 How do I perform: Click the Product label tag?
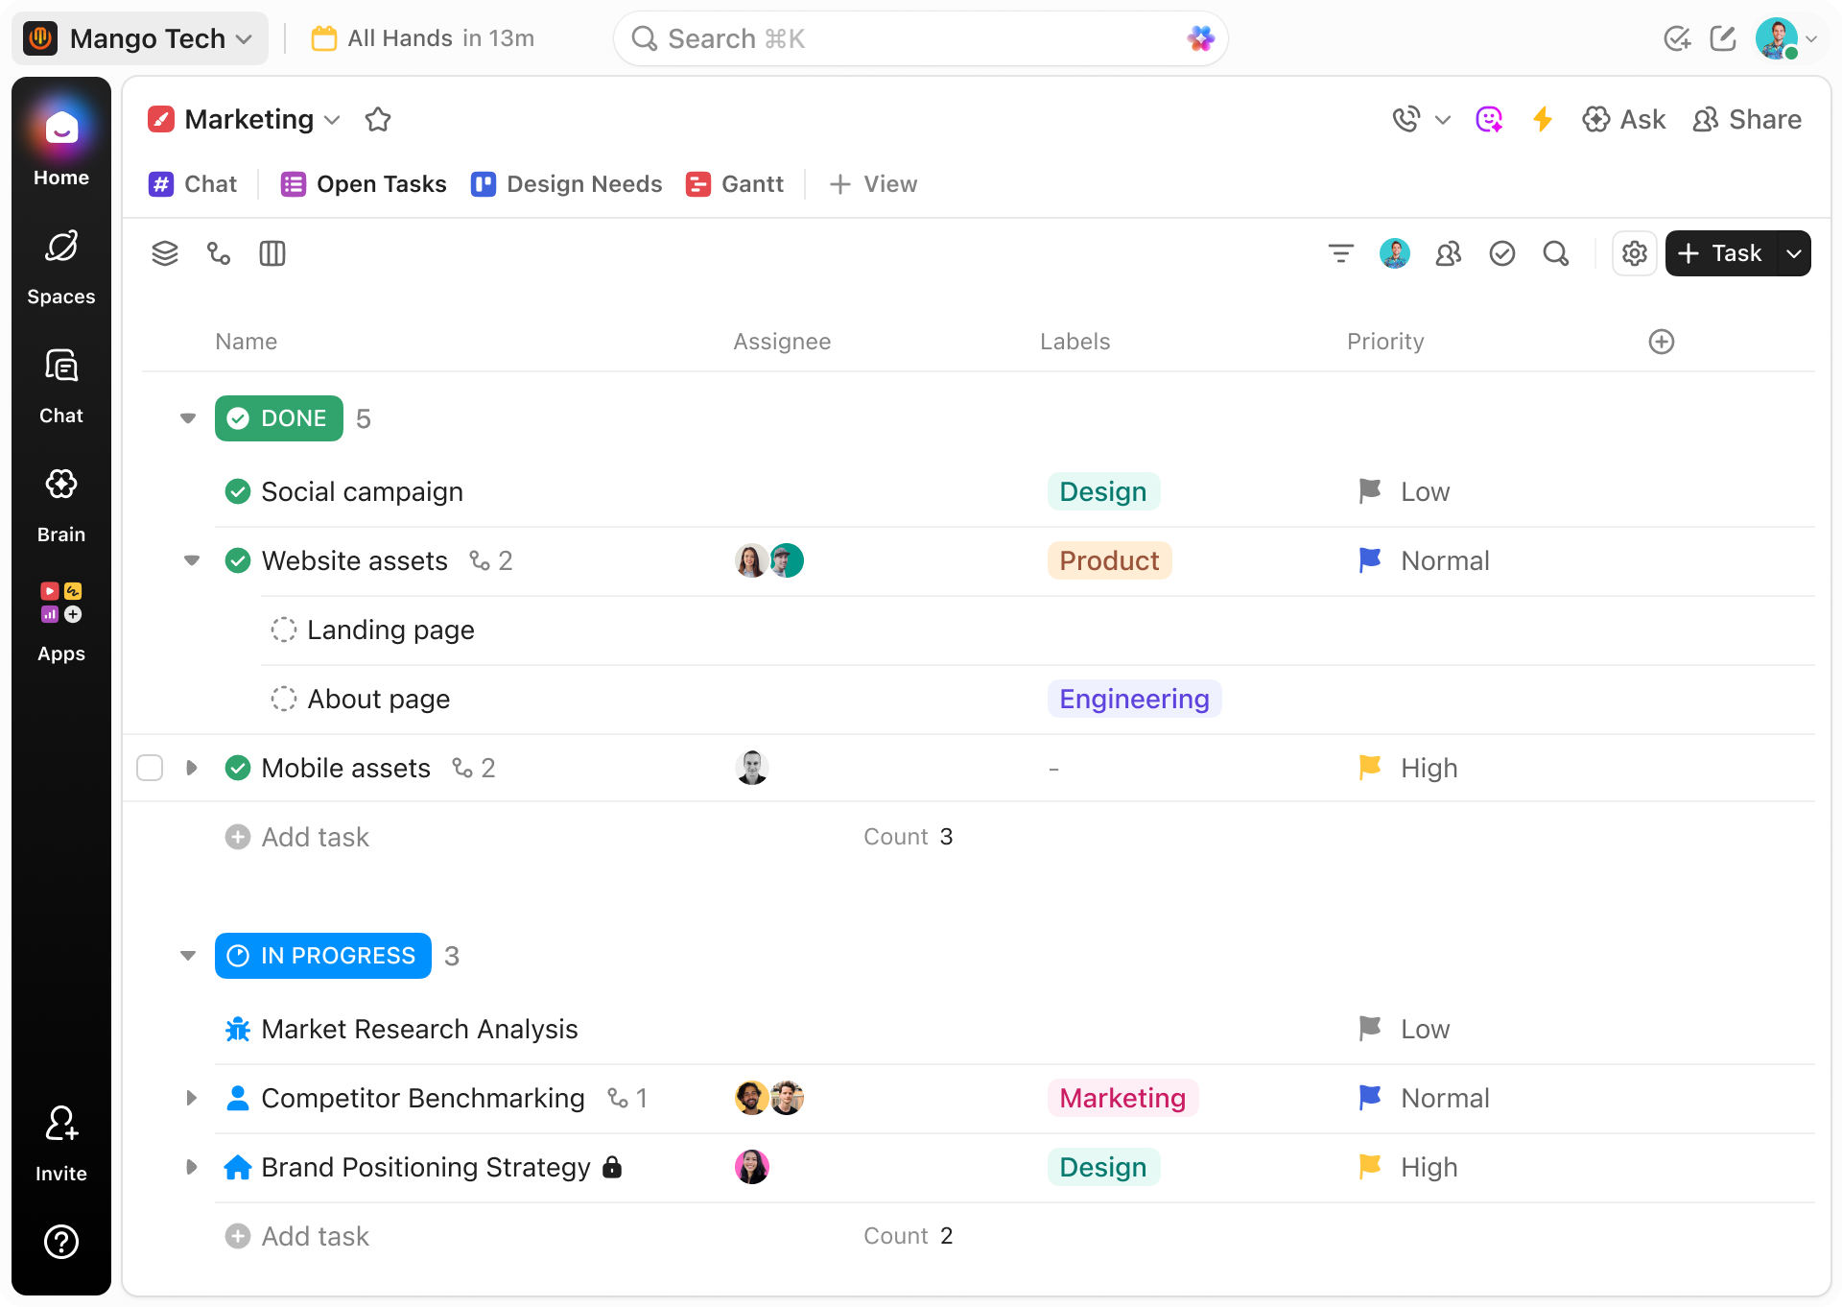click(1109, 560)
